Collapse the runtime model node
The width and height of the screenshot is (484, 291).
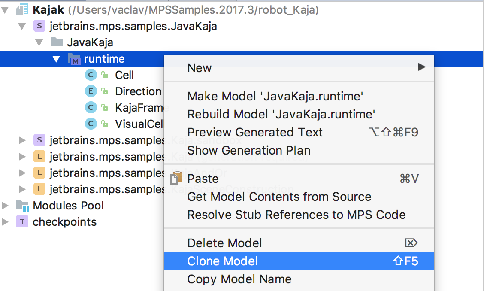click(56, 59)
